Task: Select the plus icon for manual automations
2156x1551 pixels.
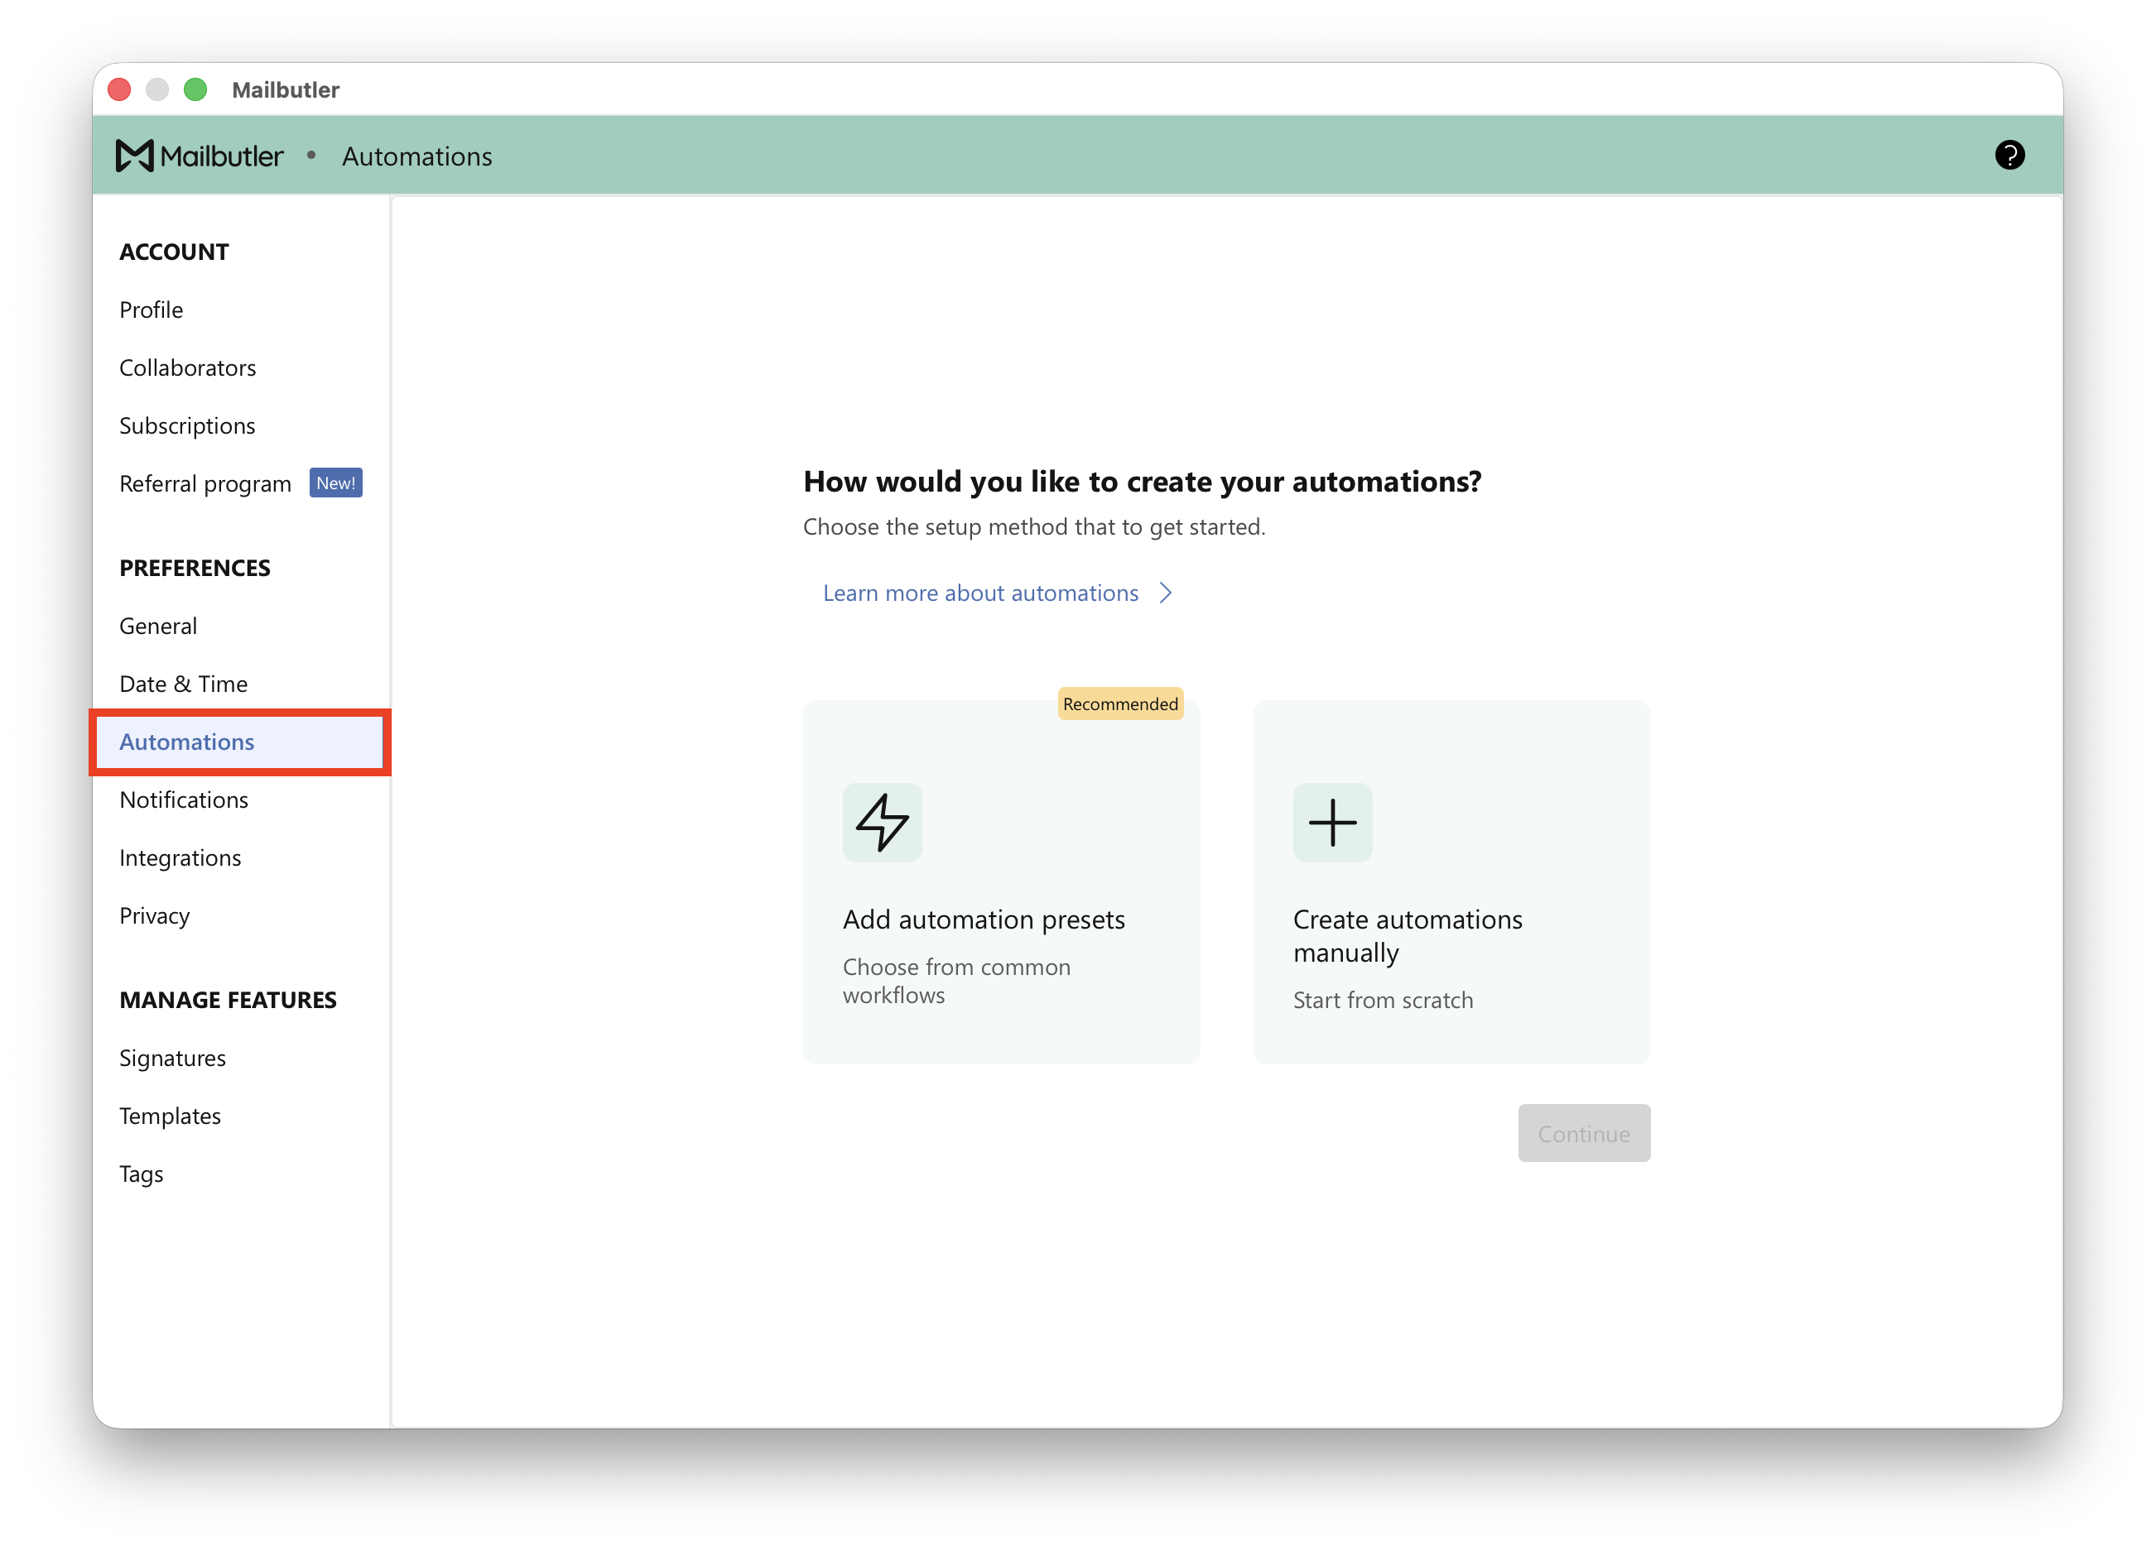Action: 1332,822
